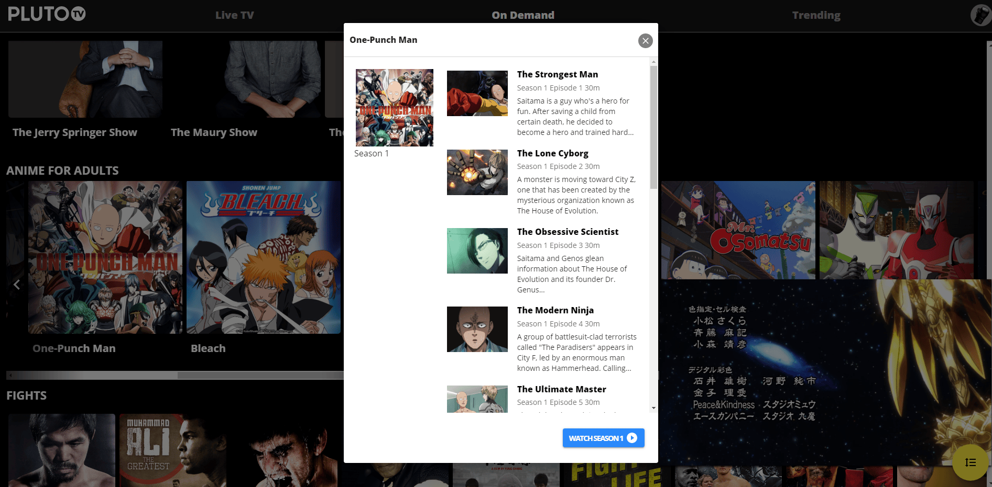Click the Season 1 Episode 5 30m info text
Screen dimensions: 992x487
(559, 402)
